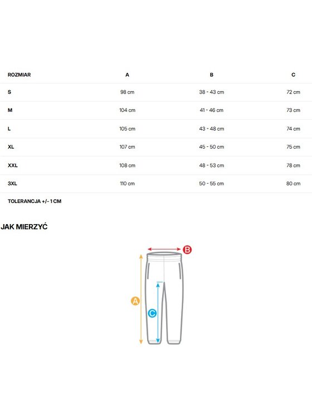The image size is (312, 415).
Task: Click the orange A marker icon
Action: click(135, 301)
